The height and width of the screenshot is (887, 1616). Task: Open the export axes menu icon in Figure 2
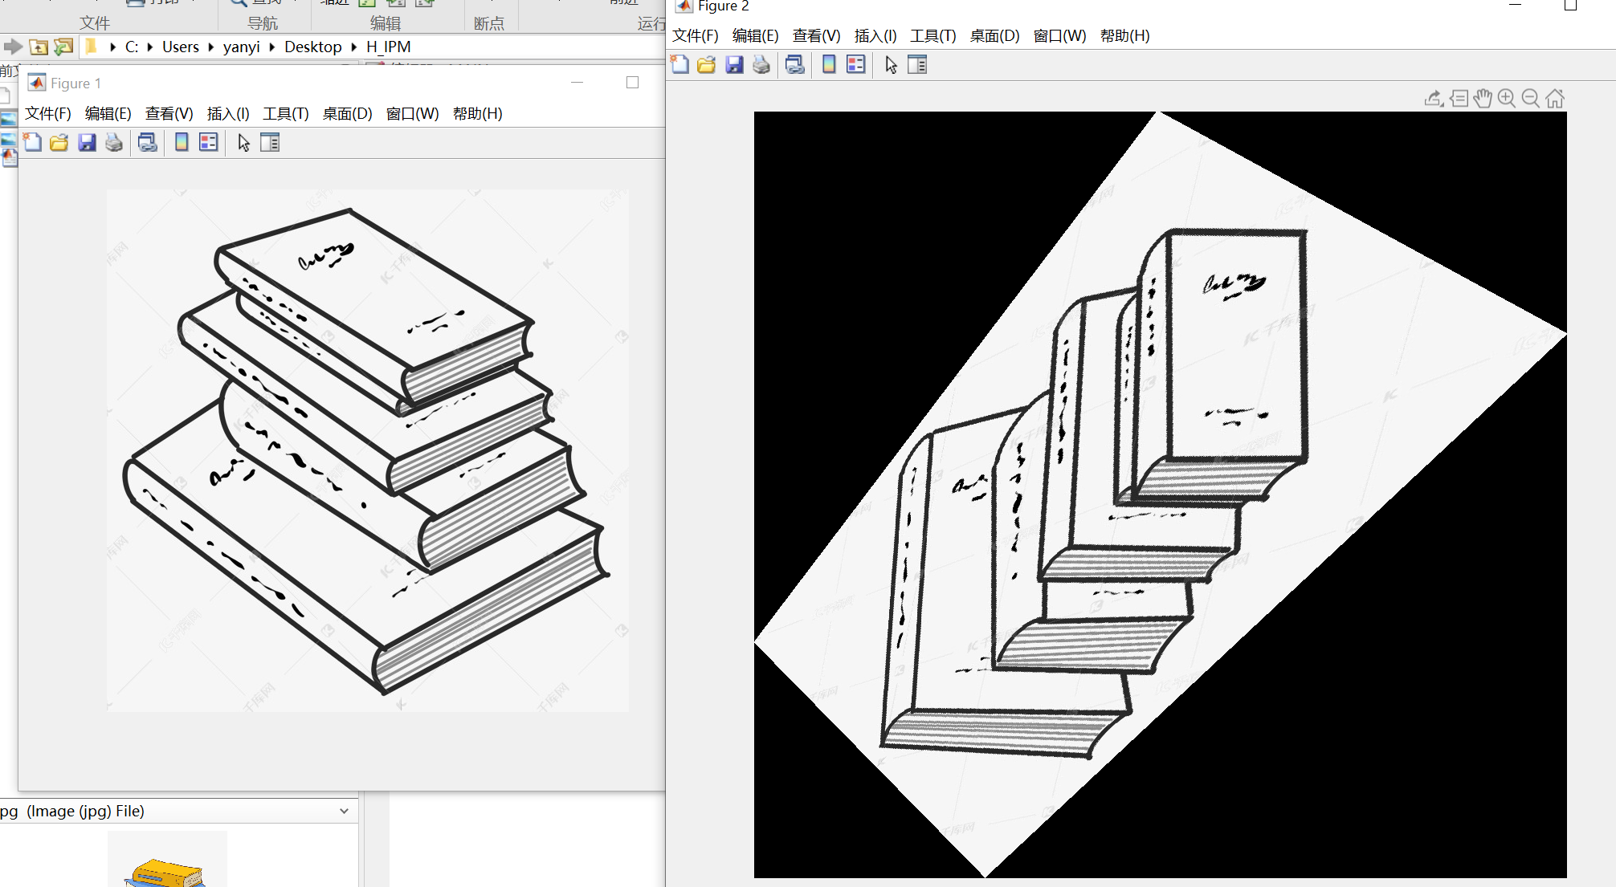coord(1434,99)
